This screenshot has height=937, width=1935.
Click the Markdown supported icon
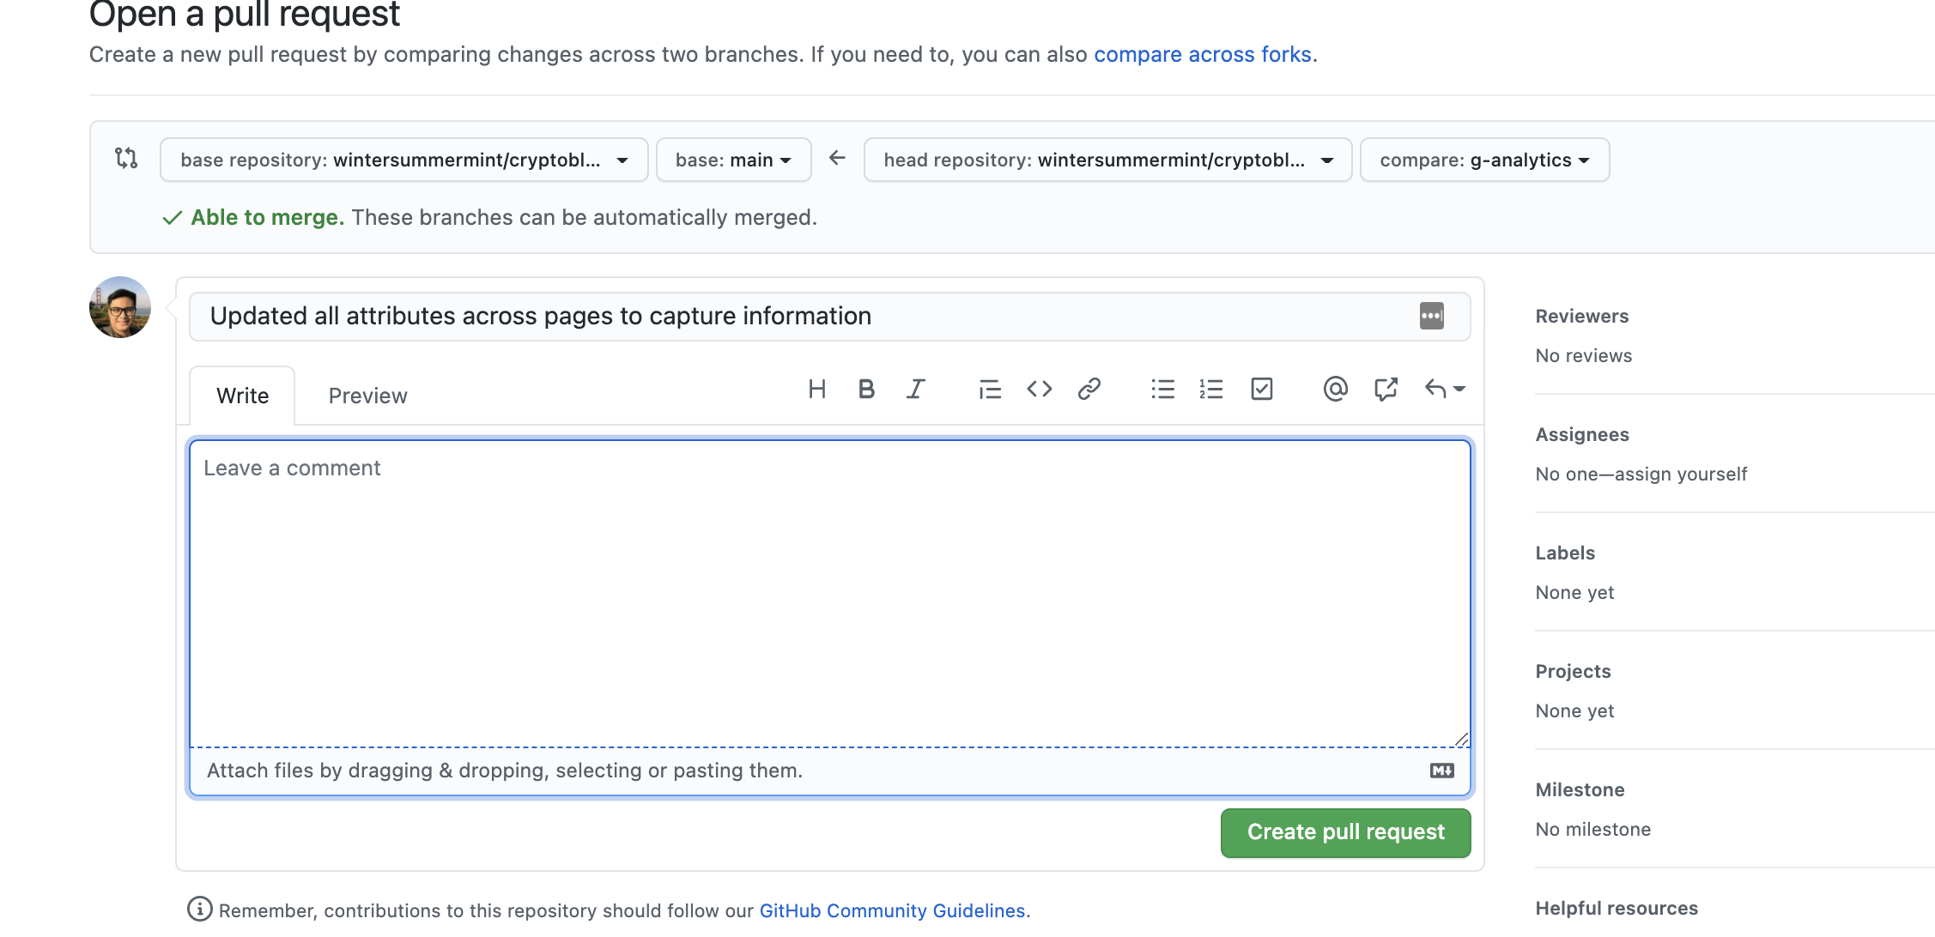[x=1442, y=771]
